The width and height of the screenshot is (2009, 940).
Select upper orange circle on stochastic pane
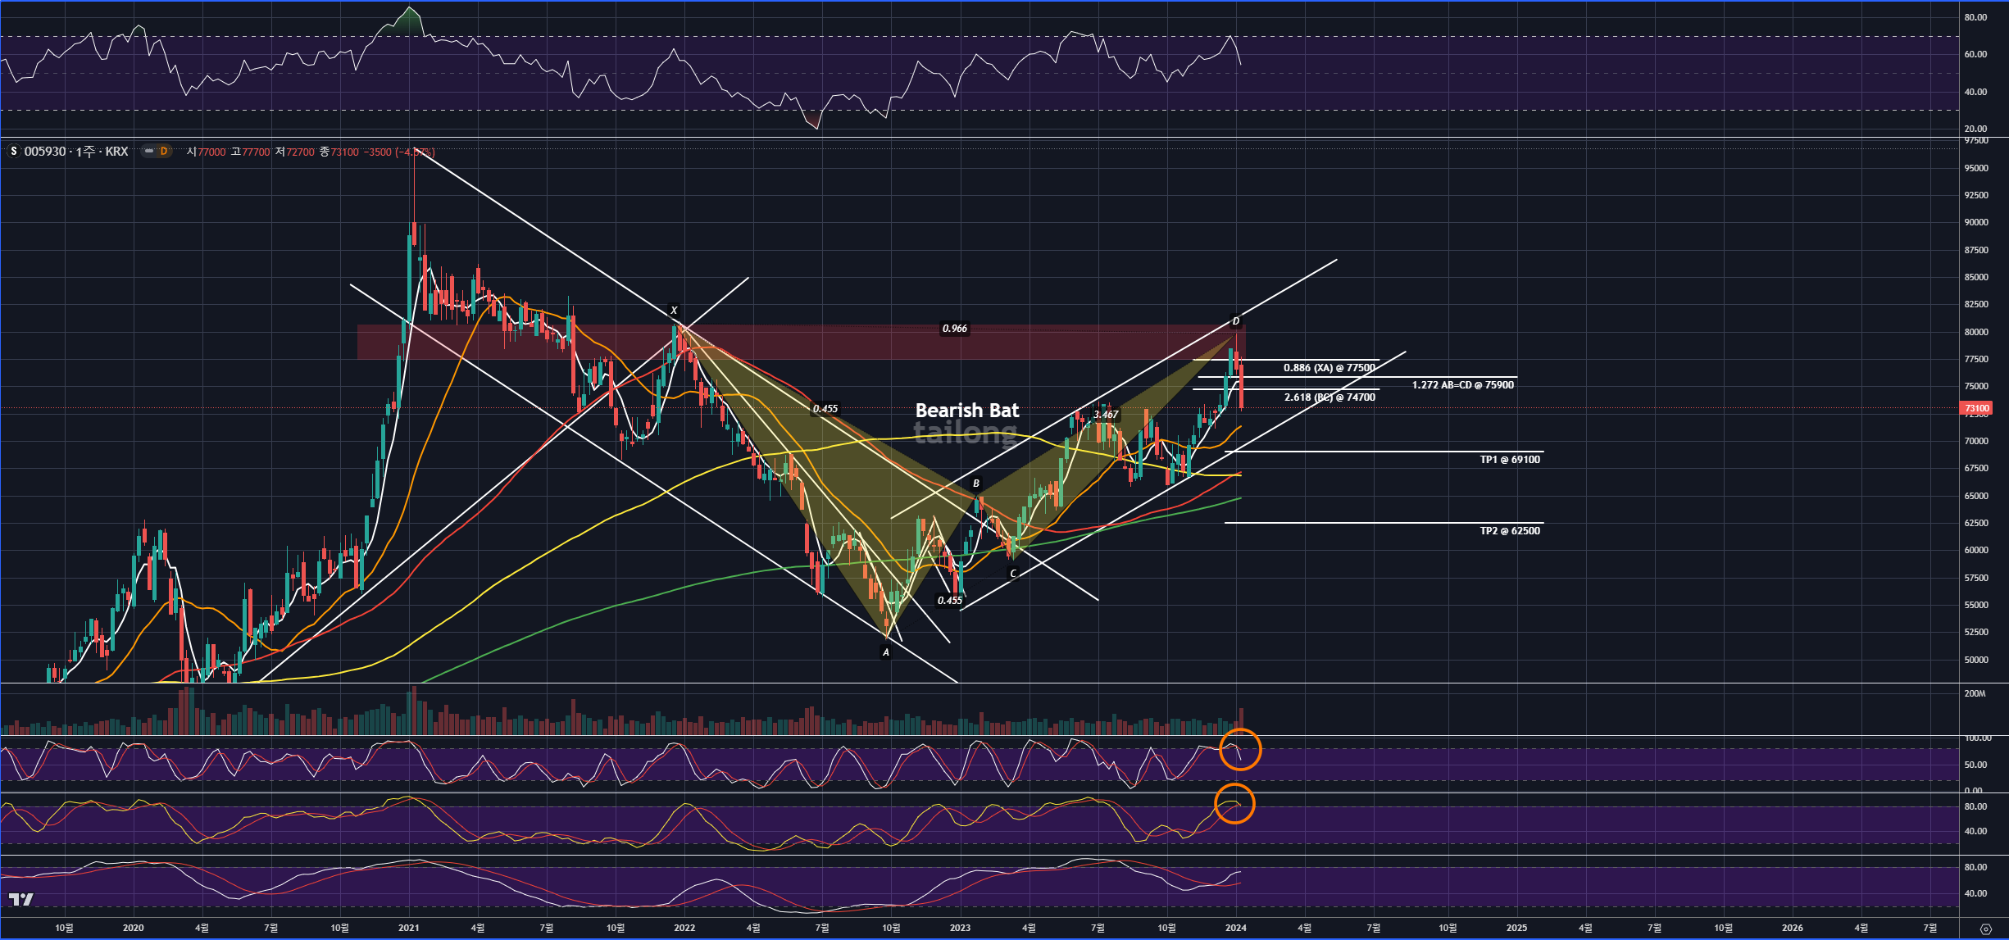1239,749
